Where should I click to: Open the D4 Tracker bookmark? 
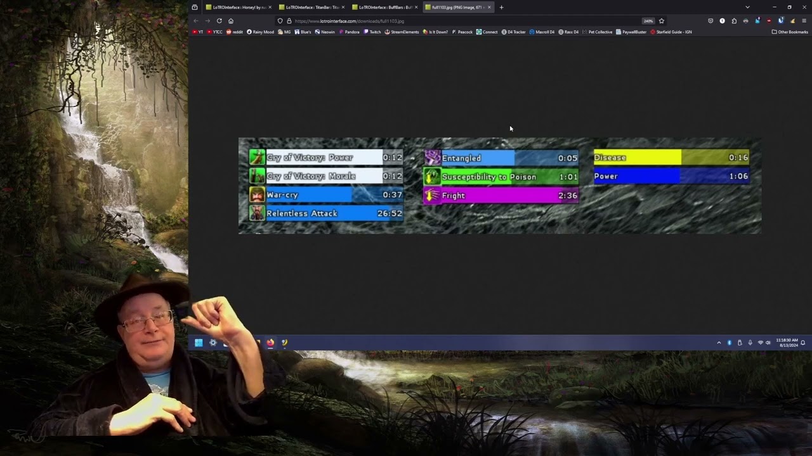(x=513, y=32)
